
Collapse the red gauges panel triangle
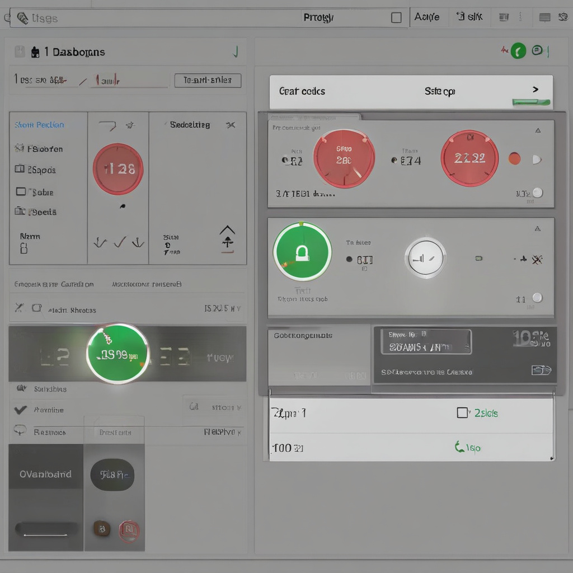click(538, 130)
